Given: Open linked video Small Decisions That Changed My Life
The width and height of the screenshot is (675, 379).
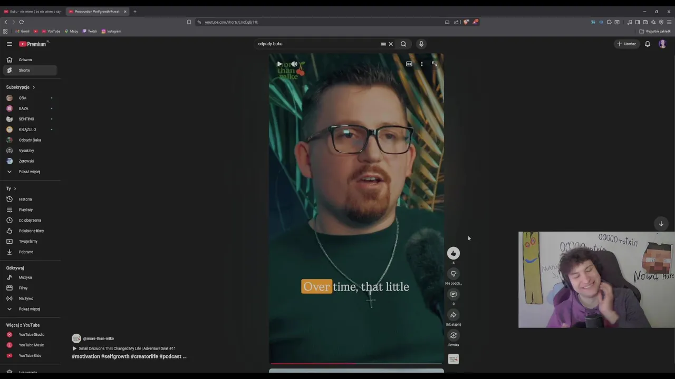Looking at the screenshot, I should pyautogui.click(x=127, y=348).
